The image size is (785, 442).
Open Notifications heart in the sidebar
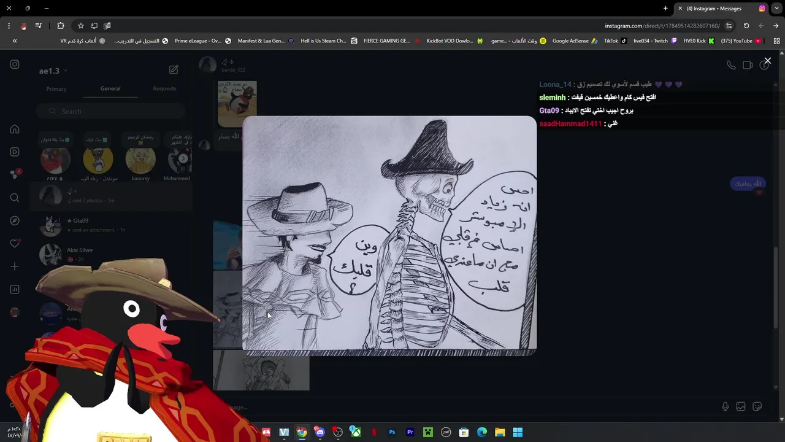[x=15, y=243]
